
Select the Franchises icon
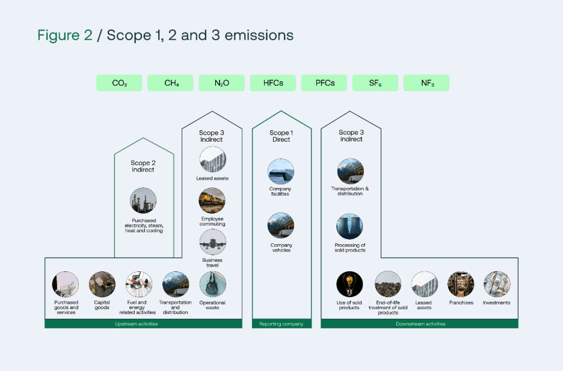pos(461,284)
